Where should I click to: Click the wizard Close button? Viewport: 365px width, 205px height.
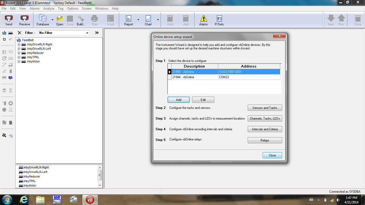pyautogui.click(x=272, y=155)
